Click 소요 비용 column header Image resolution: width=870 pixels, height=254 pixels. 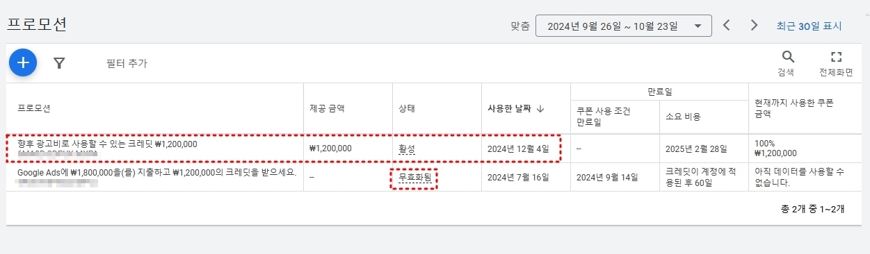click(x=683, y=117)
